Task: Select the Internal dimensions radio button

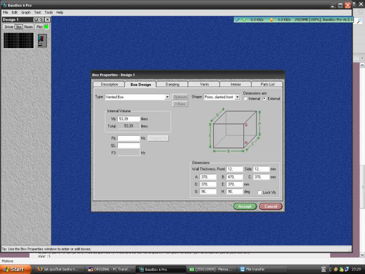Action: (246, 98)
